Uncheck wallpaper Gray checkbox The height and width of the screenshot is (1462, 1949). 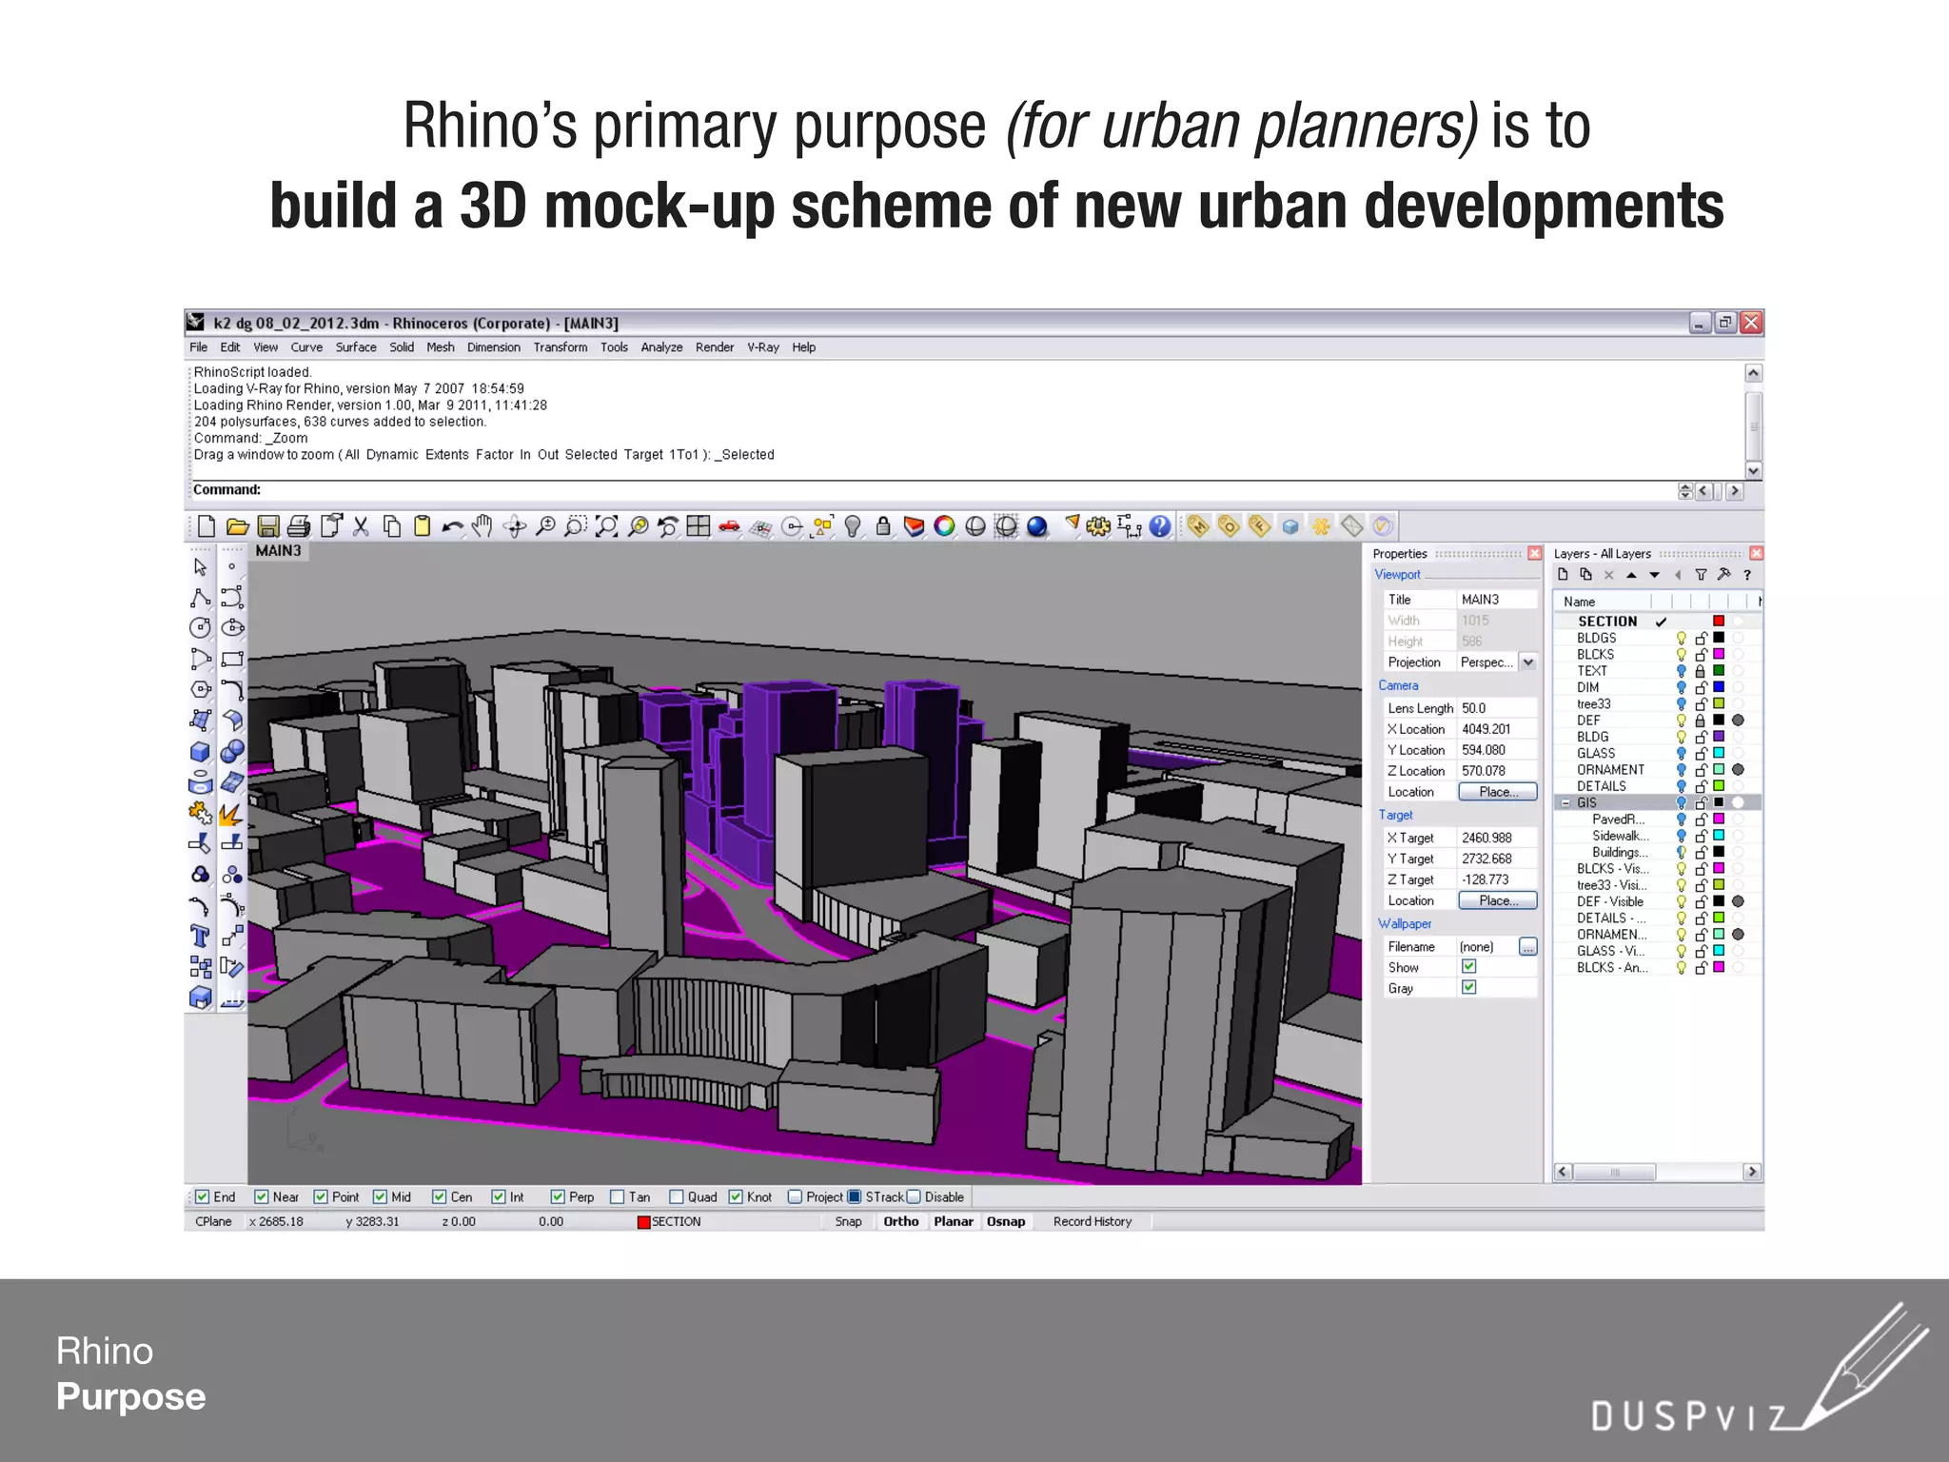click(x=1469, y=987)
